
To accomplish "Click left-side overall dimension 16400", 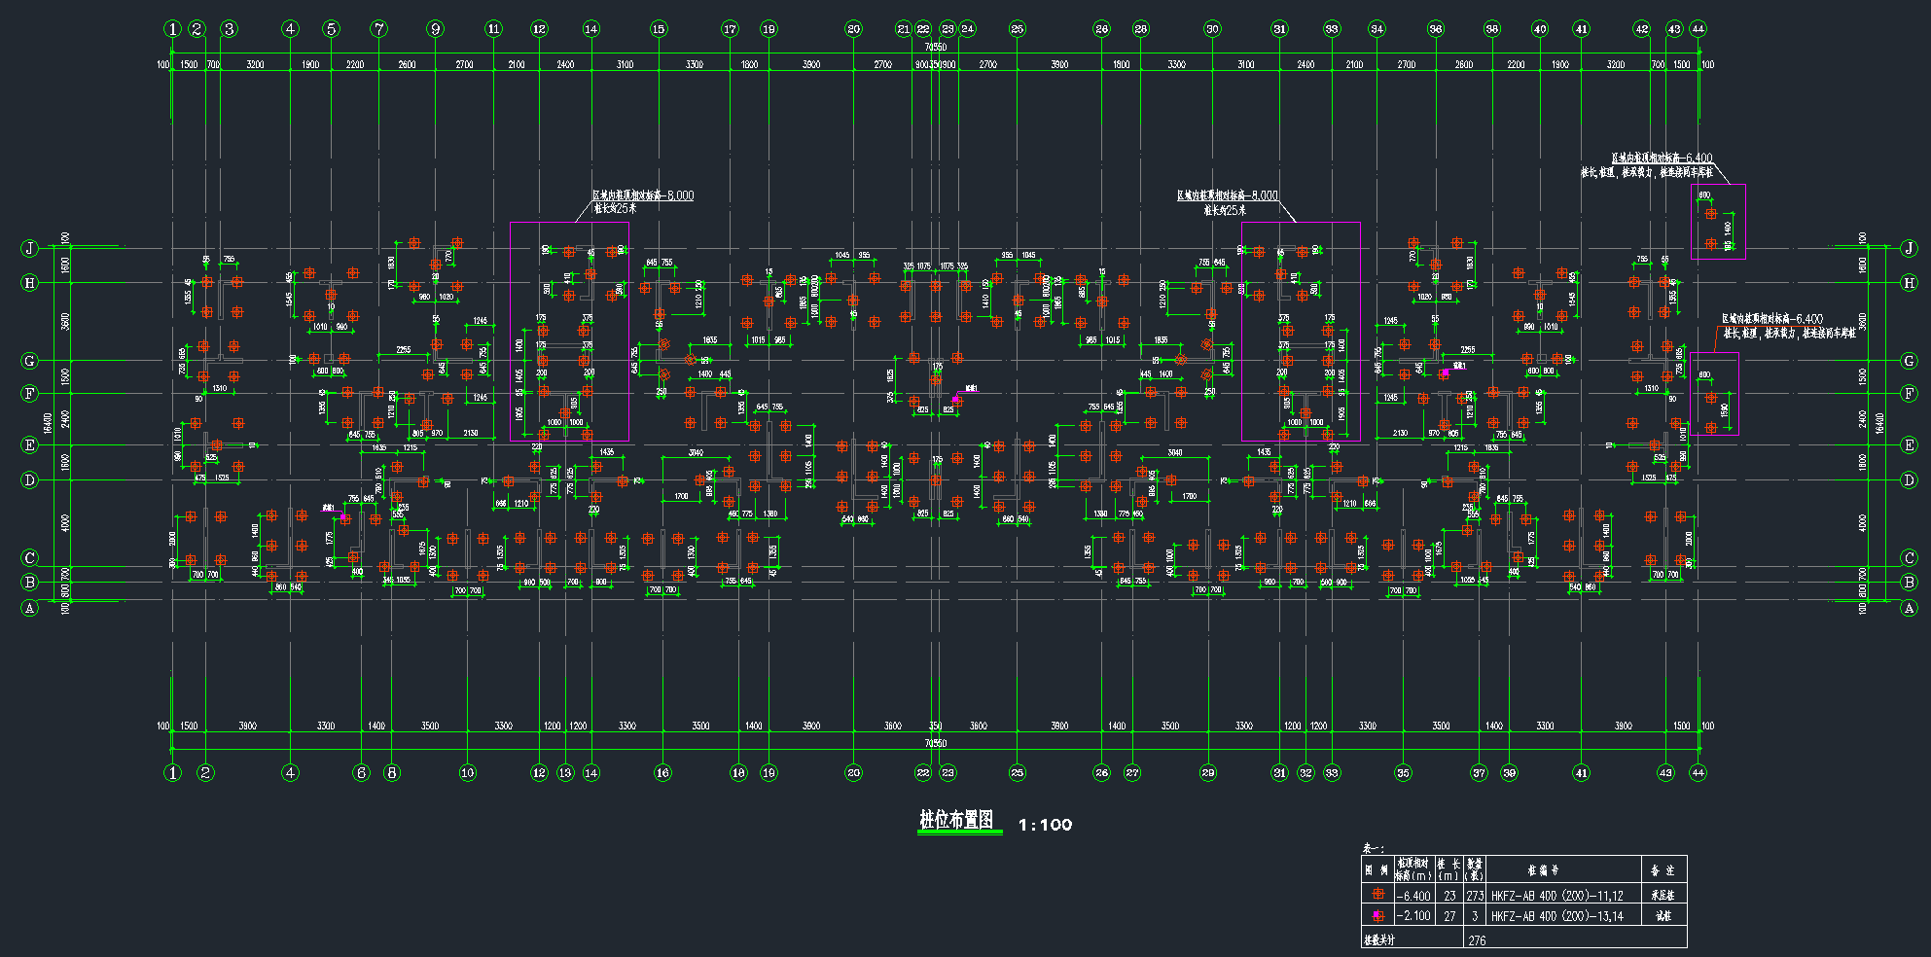I will (48, 423).
